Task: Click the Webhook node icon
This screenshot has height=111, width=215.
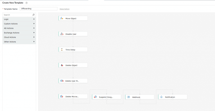Action: [x=128, y=97]
